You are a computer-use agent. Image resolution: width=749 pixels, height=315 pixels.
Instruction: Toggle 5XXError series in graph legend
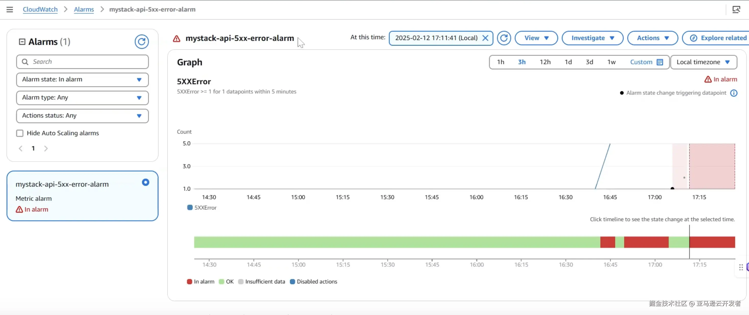(x=202, y=207)
